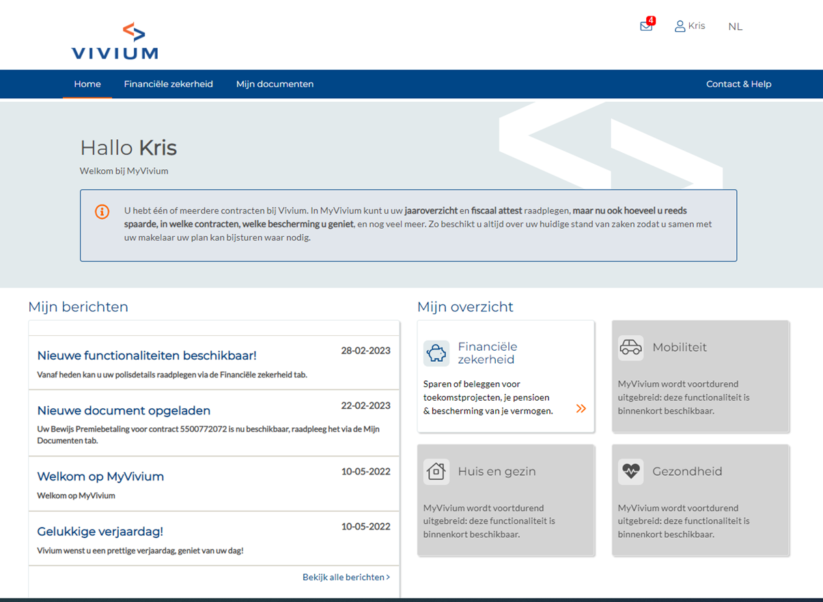Click the user profile icon beside Kris
The width and height of the screenshot is (823, 602).
tap(680, 27)
